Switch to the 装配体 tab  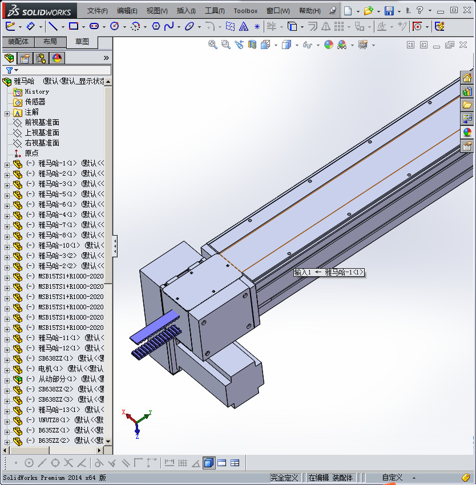(x=18, y=42)
